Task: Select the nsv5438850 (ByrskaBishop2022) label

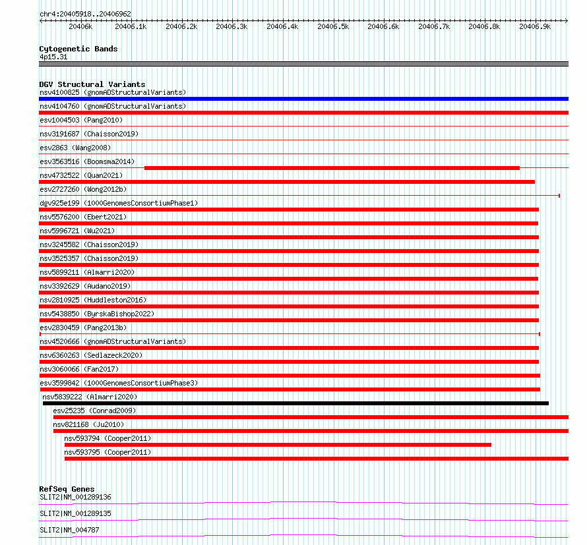Action: [97, 314]
